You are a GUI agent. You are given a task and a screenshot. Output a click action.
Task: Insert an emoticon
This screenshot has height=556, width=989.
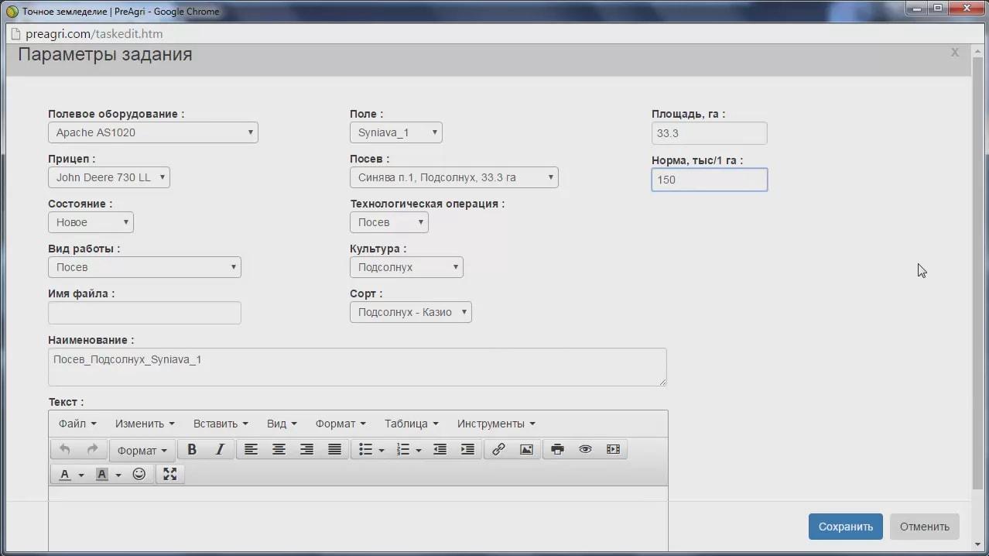[x=139, y=475]
